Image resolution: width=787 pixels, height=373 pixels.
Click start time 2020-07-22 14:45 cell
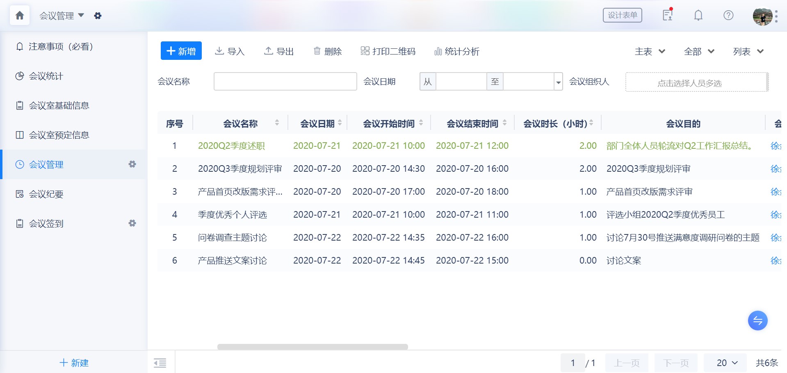pos(388,261)
